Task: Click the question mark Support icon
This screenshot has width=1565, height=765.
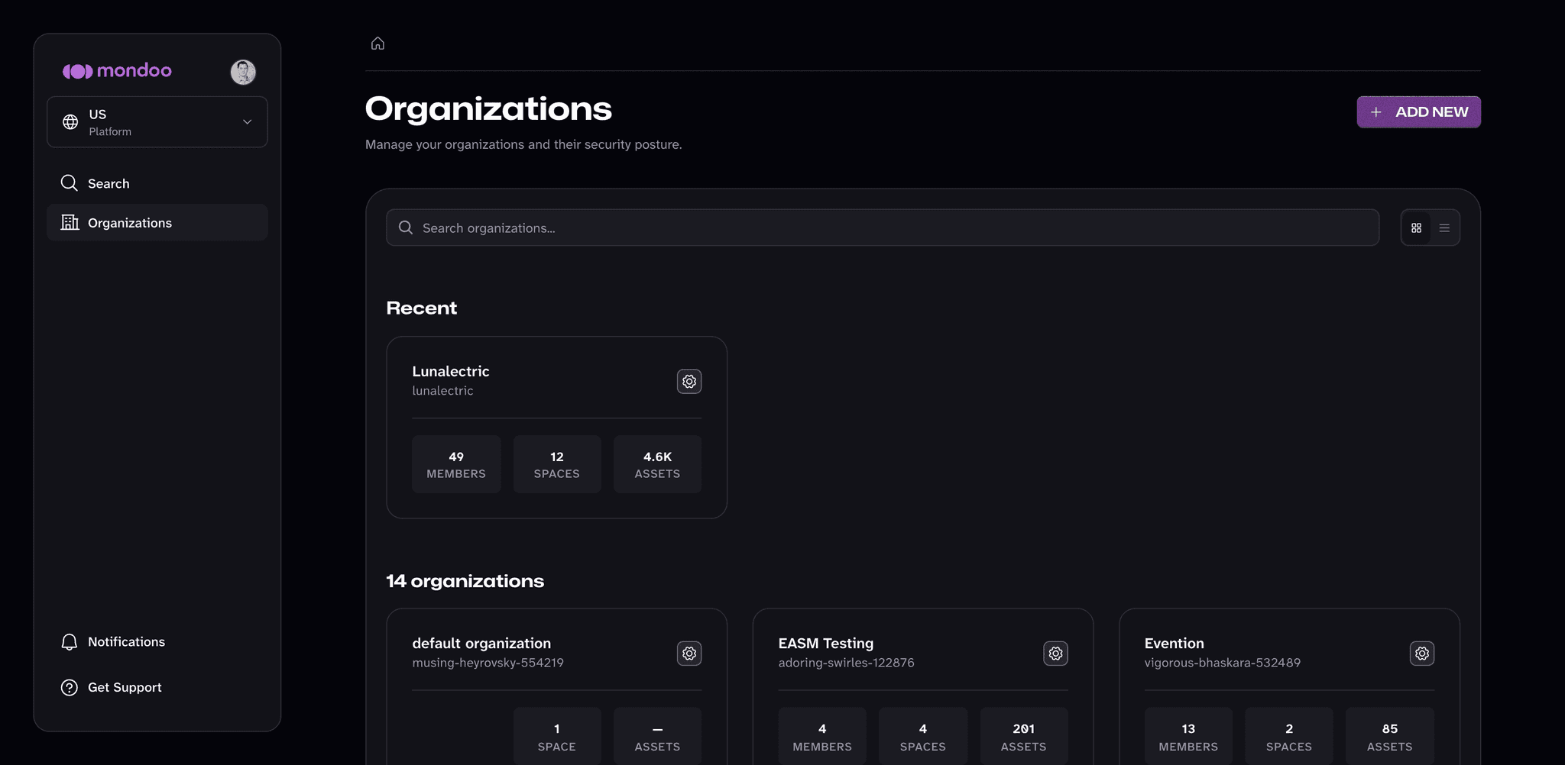Action: tap(70, 687)
